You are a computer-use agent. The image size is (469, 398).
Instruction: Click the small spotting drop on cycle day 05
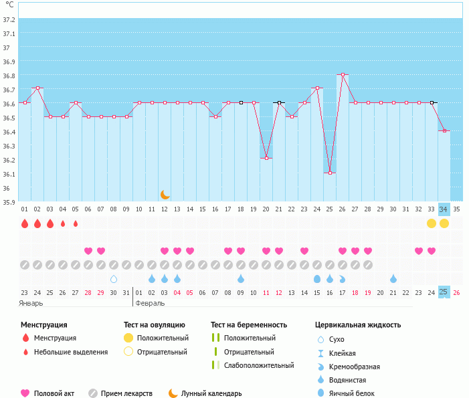[76, 223]
